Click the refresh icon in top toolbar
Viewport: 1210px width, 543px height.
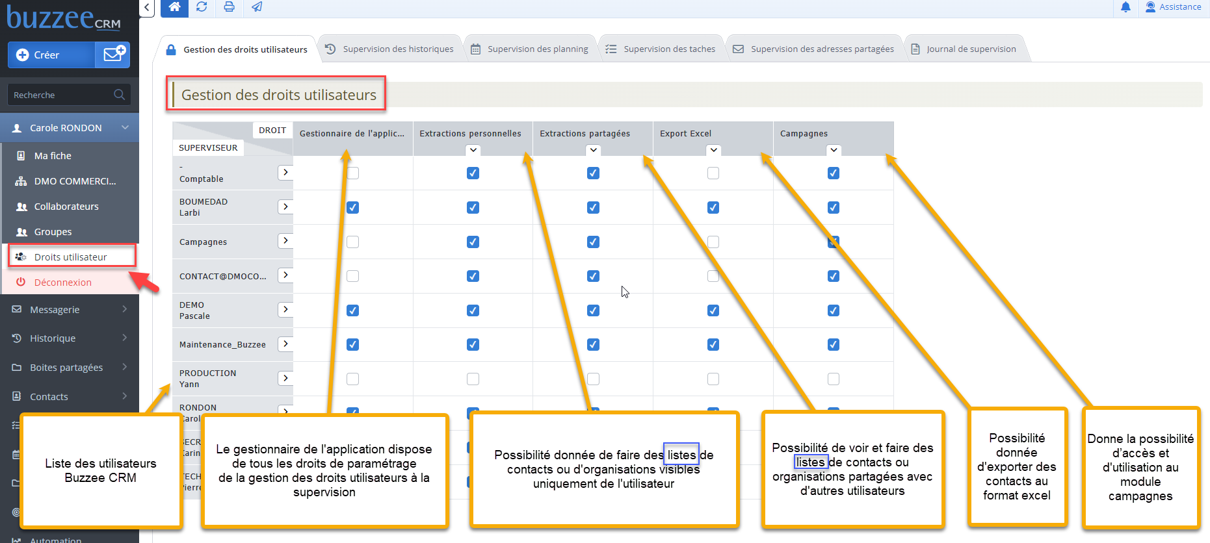[202, 7]
